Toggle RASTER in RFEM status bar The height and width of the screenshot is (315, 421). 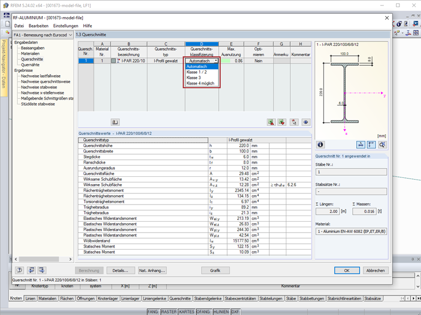tap(169, 312)
